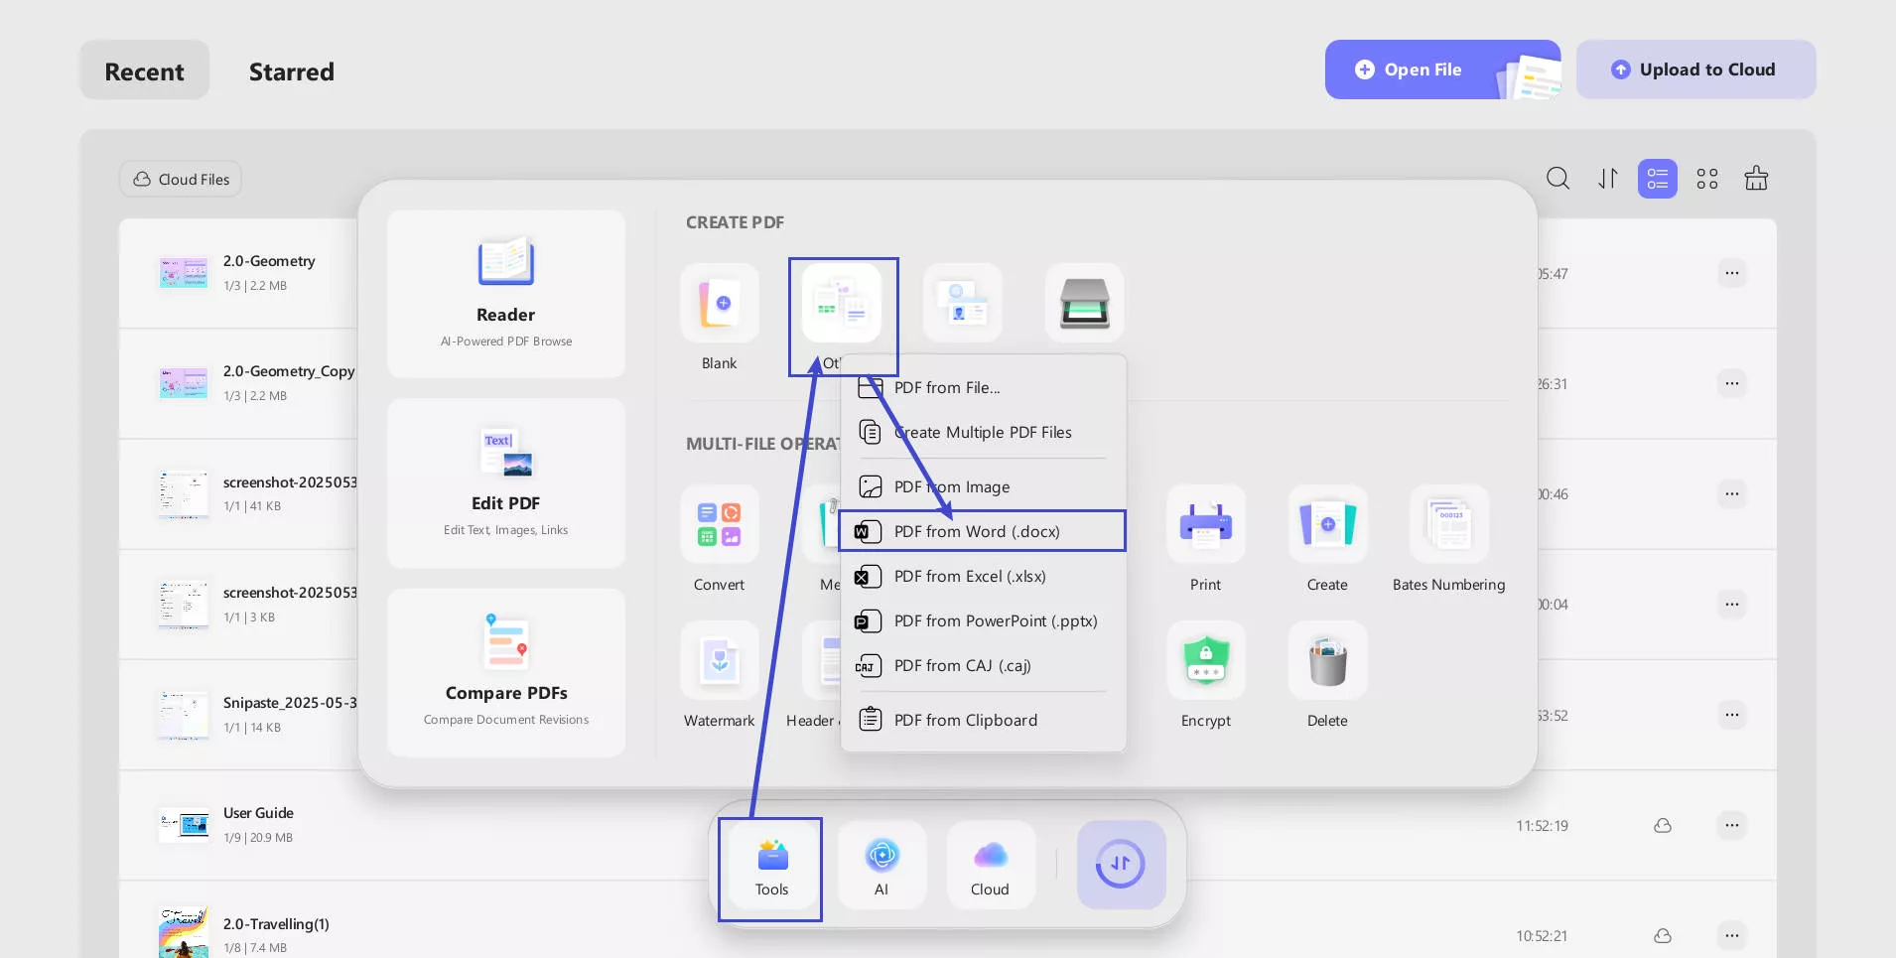The image size is (1896, 958).
Task: Click the Print tool icon
Action: 1205,524
